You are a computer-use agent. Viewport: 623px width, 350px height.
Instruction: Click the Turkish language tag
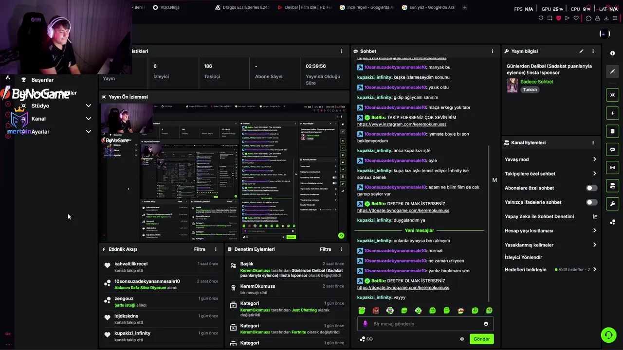click(x=530, y=89)
